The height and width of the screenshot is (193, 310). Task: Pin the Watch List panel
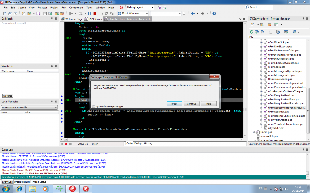point(52,66)
